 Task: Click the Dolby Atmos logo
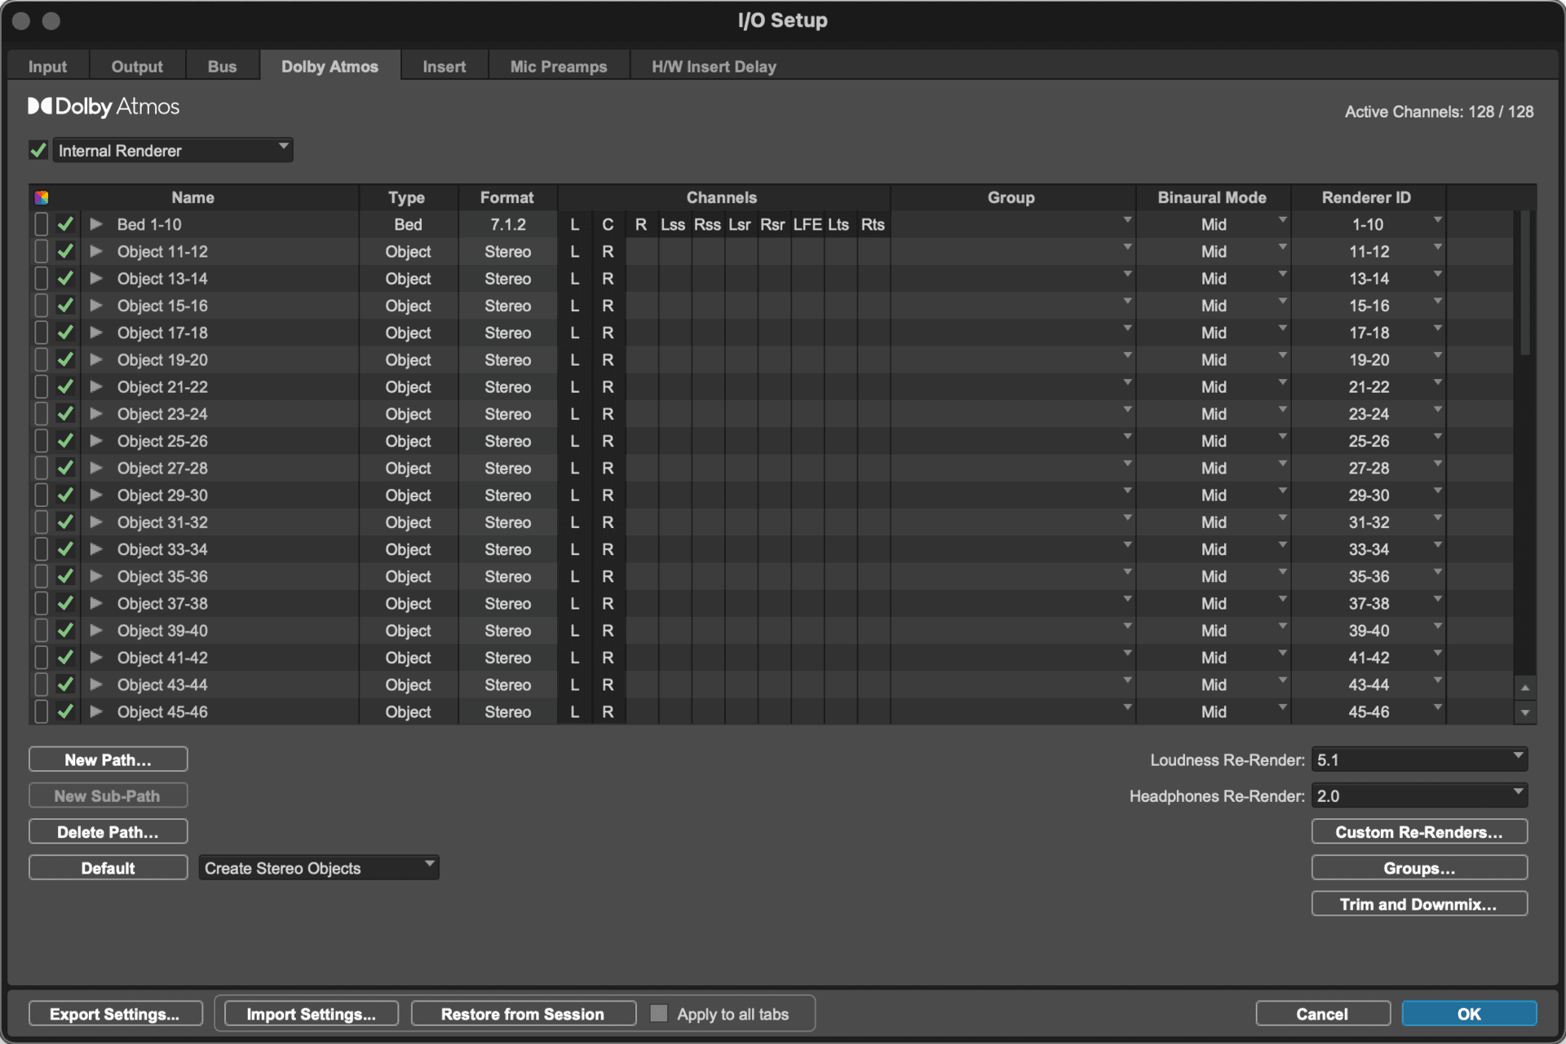point(104,106)
